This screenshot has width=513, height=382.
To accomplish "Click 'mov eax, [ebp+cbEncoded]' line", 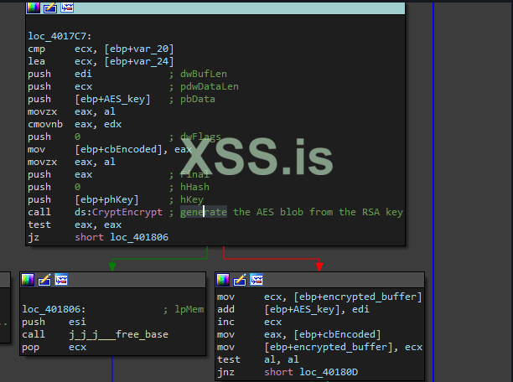I will click(299, 334).
